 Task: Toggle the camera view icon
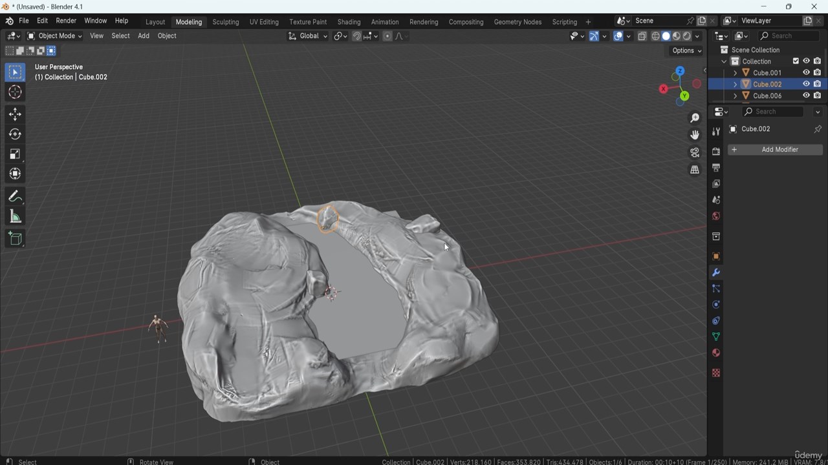pyautogui.click(x=695, y=152)
